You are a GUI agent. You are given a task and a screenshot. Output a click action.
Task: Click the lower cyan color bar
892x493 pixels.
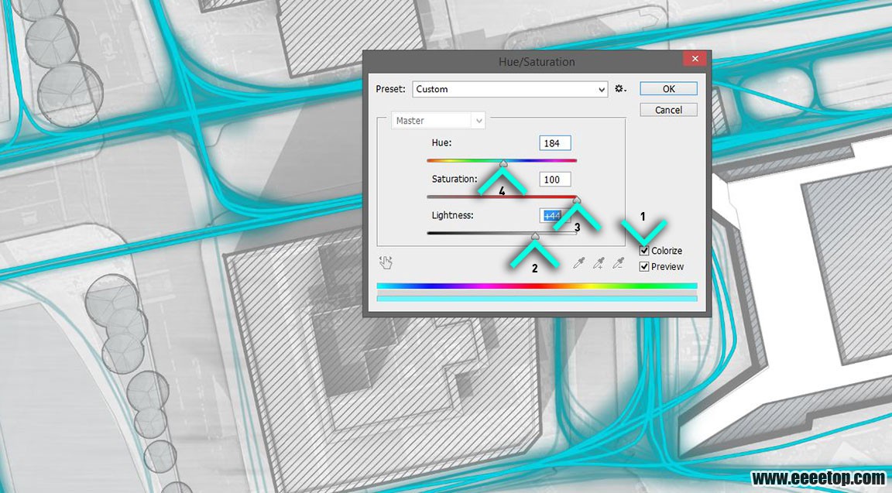(x=537, y=299)
